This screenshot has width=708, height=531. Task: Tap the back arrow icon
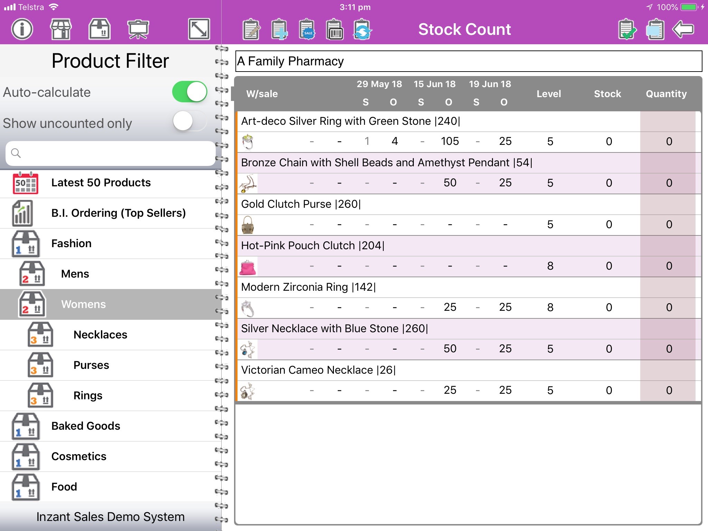tap(683, 29)
